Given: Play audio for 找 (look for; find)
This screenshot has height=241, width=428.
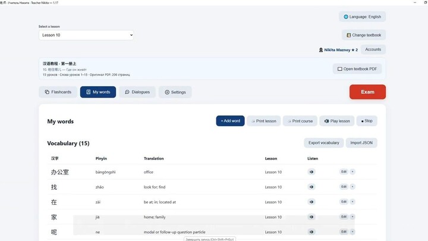Looking at the screenshot, I should [x=311, y=187].
